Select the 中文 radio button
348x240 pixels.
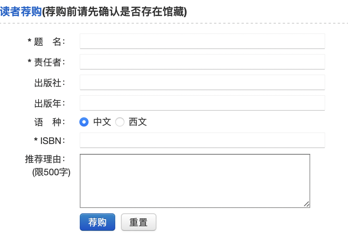click(x=84, y=122)
